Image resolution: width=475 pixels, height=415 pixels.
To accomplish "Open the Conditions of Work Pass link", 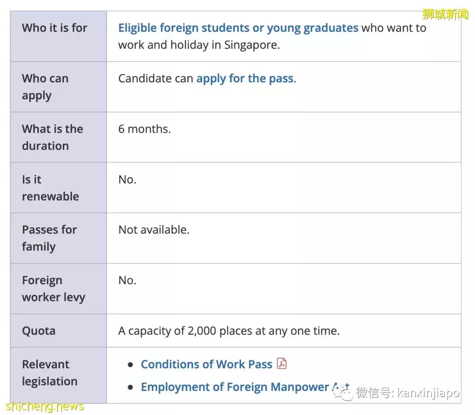I will coord(206,364).
